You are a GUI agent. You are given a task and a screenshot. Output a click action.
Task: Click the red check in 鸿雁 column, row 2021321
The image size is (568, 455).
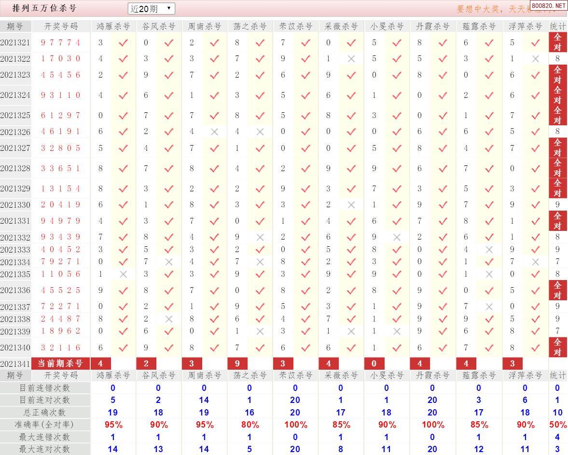pos(123,43)
